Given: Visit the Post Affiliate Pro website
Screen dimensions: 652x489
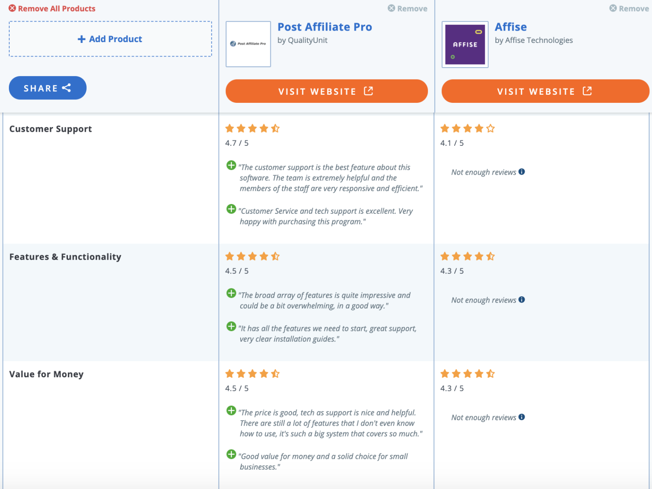Looking at the screenshot, I should (x=326, y=91).
